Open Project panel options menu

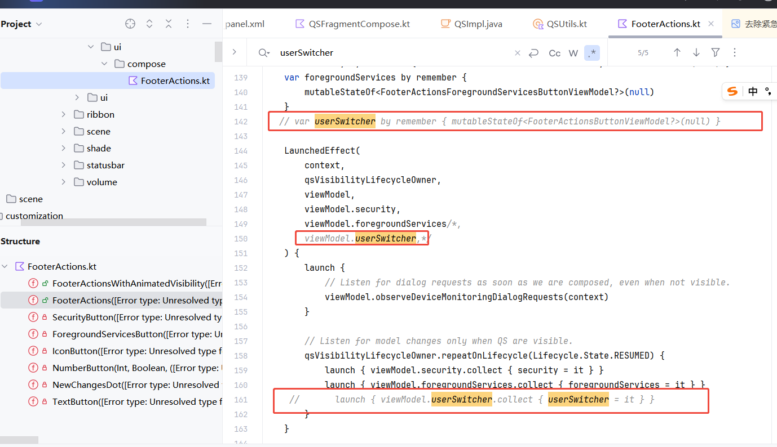coord(188,24)
